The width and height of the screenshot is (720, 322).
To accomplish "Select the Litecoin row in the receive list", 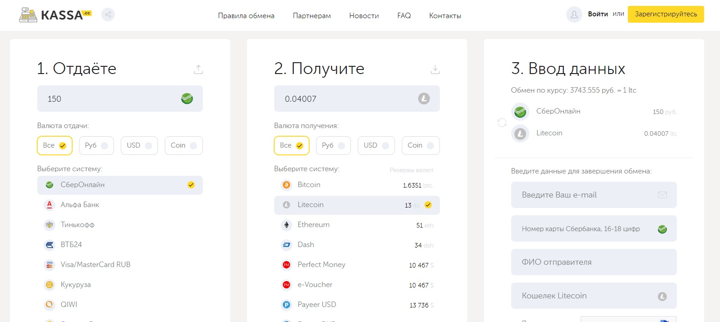I will (357, 205).
